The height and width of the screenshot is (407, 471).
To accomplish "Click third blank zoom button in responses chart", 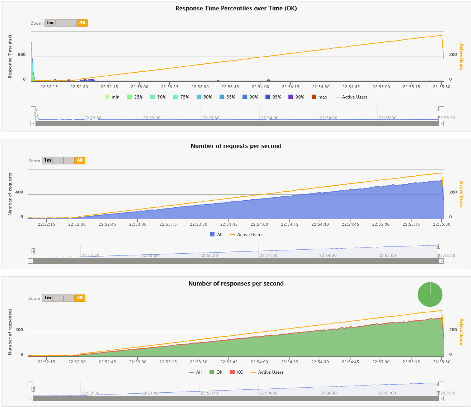I will (69, 298).
